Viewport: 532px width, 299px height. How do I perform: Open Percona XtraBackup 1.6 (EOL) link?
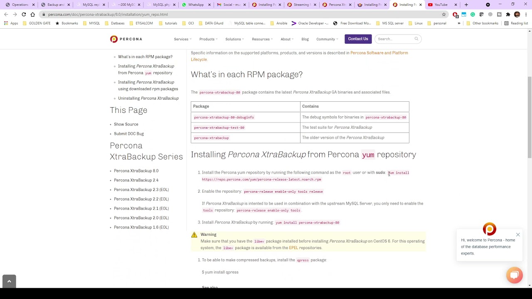(x=141, y=227)
